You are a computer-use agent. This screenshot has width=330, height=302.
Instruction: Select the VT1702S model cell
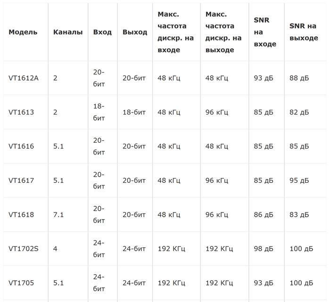click(24, 249)
